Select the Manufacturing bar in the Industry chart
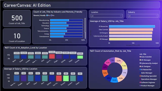 pyautogui.click(x=66, y=20)
